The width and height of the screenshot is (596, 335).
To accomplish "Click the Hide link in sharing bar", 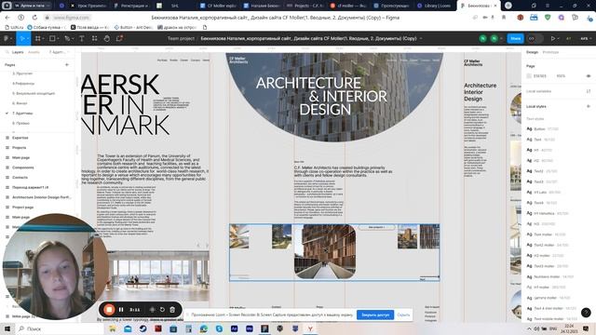I will tap(403, 315).
